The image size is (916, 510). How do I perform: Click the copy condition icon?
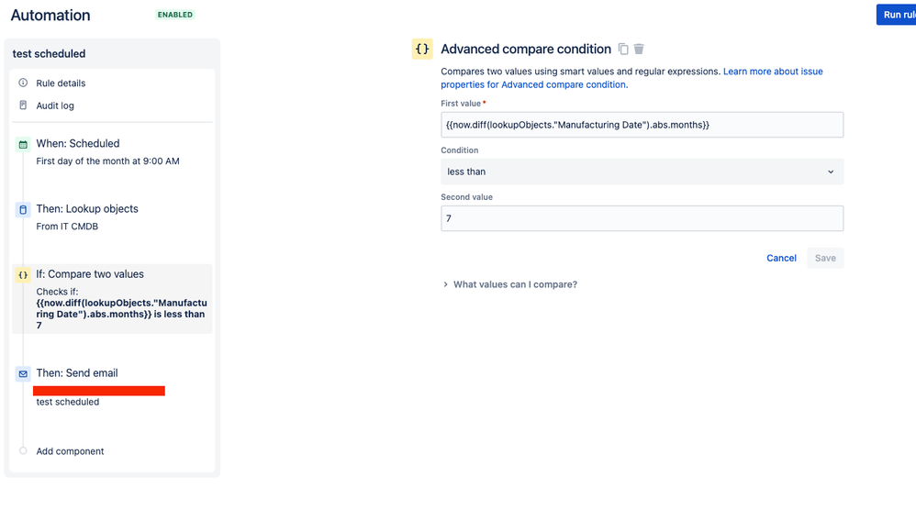tap(623, 50)
